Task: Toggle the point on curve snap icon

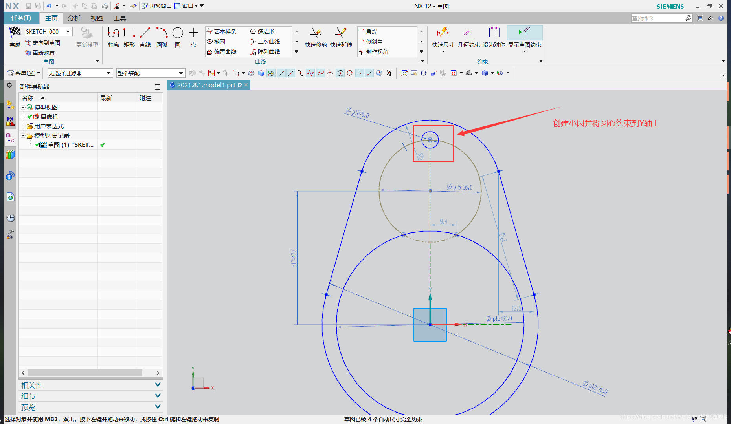Action: pyautogui.click(x=369, y=73)
